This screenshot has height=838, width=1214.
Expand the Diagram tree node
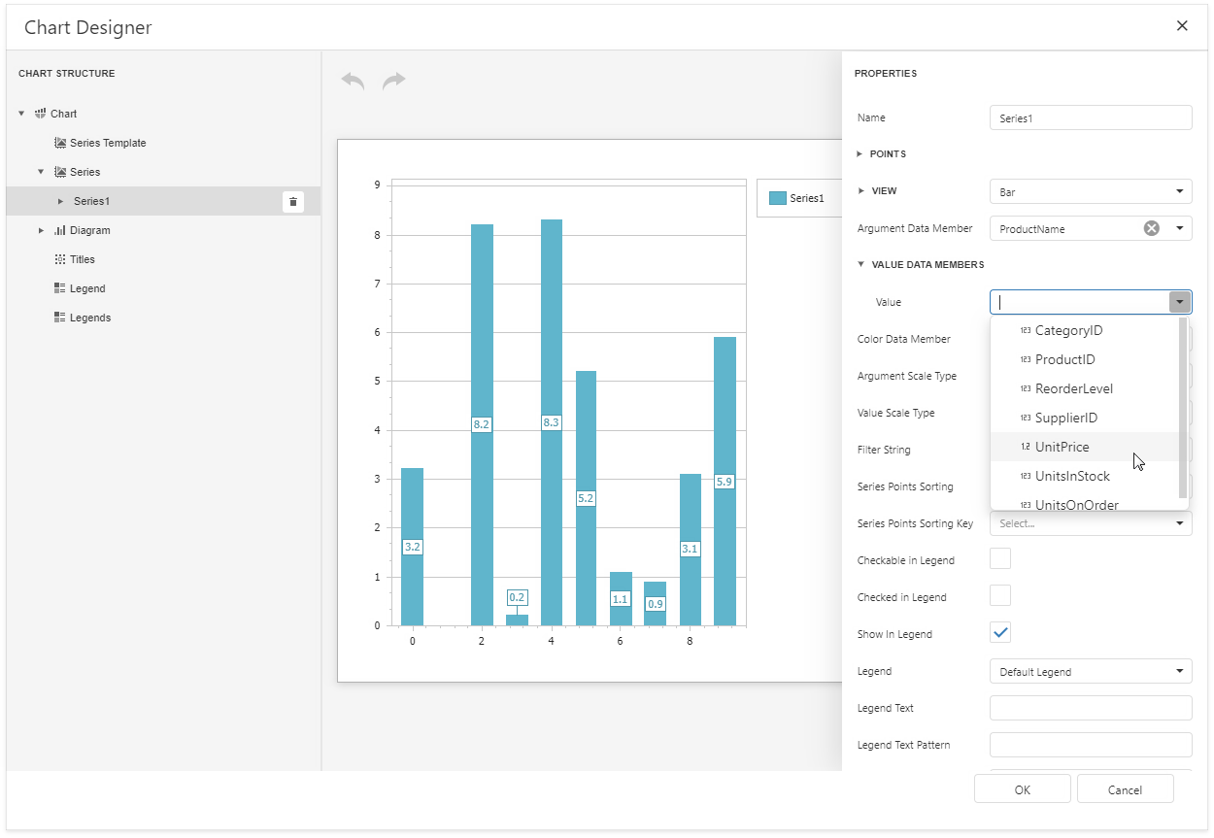click(41, 230)
